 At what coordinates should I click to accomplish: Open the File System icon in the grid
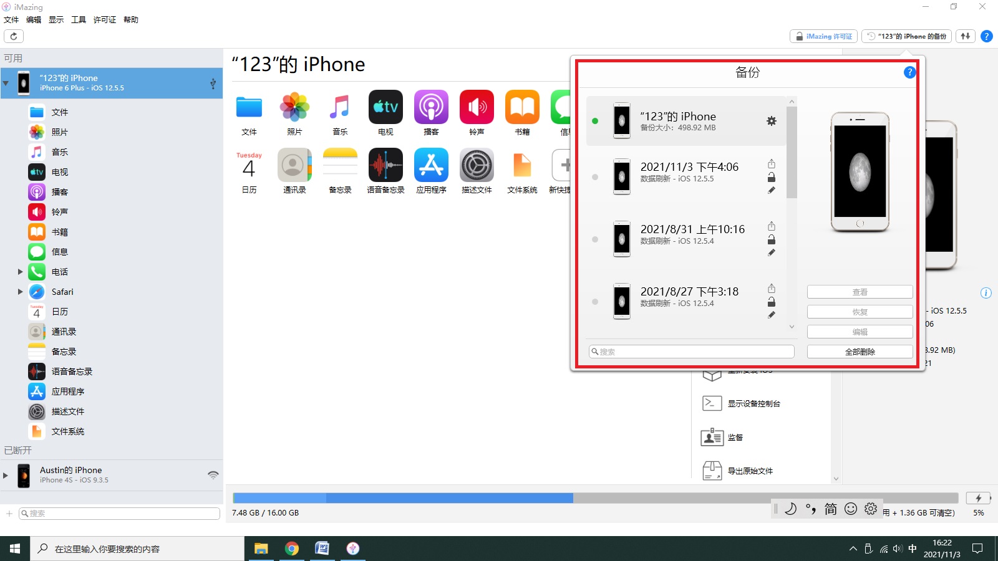pos(522,165)
